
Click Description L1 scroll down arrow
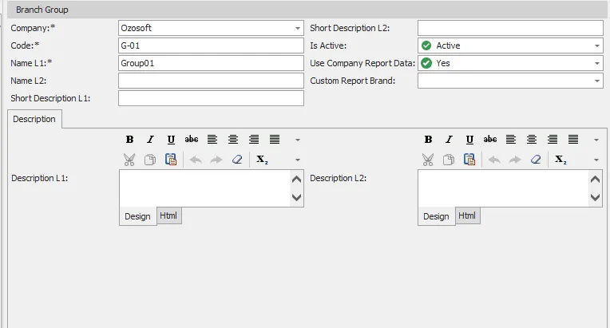(296, 197)
